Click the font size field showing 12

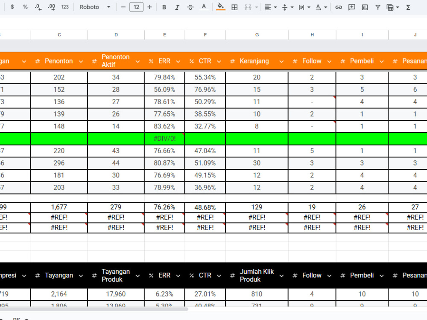point(137,7)
